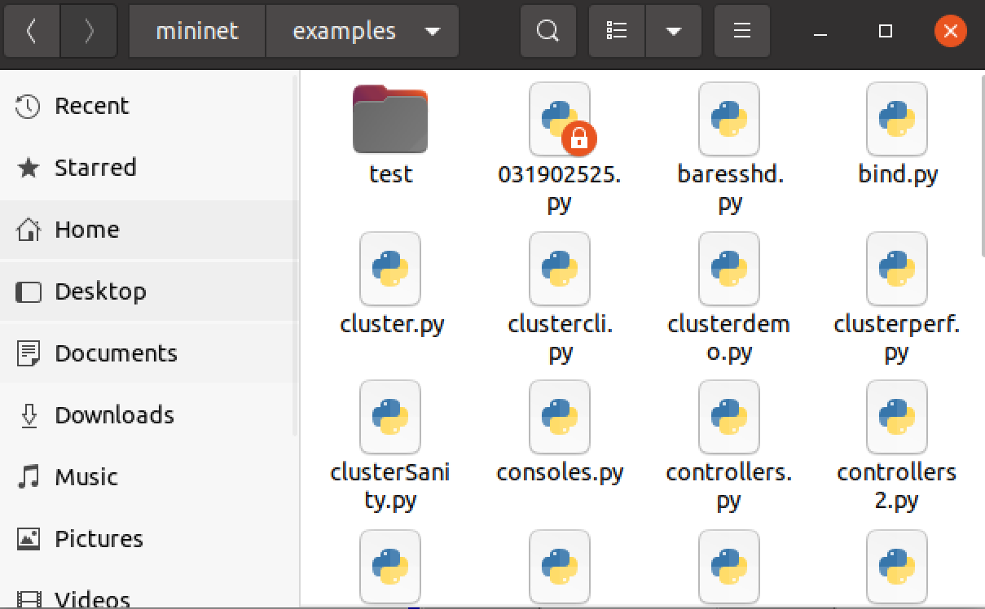The image size is (985, 609).
Task: Go back with the left arrow button
Action: [x=31, y=32]
